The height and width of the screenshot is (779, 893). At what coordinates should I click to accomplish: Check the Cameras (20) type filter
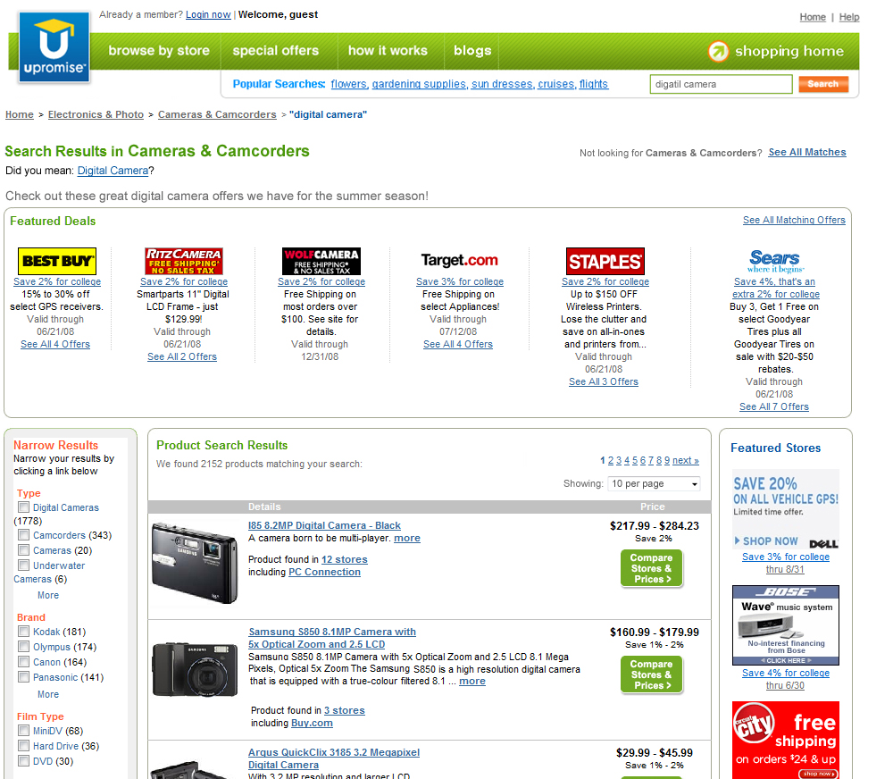pyautogui.click(x=23, y=550)
